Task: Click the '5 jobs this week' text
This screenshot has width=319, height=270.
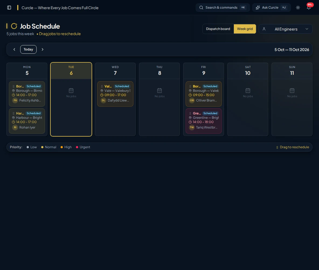Action: point(20,34)
